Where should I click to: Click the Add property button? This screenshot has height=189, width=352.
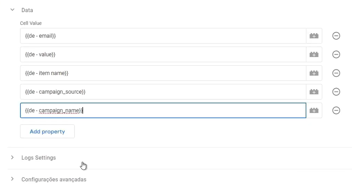tap(47, 131)
